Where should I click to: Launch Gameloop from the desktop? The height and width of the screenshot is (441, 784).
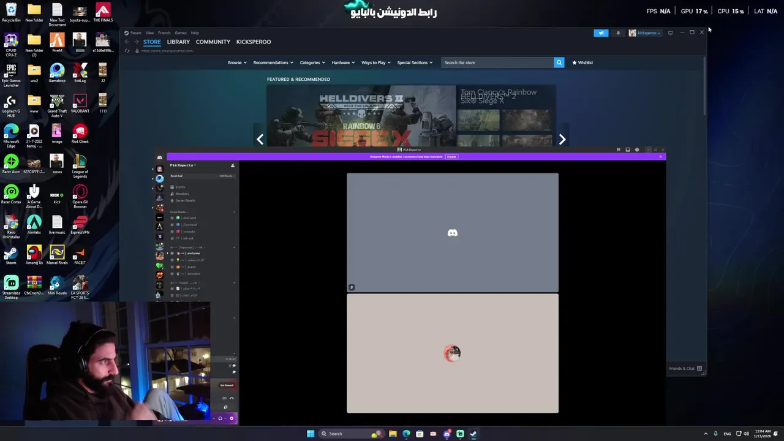57,73
